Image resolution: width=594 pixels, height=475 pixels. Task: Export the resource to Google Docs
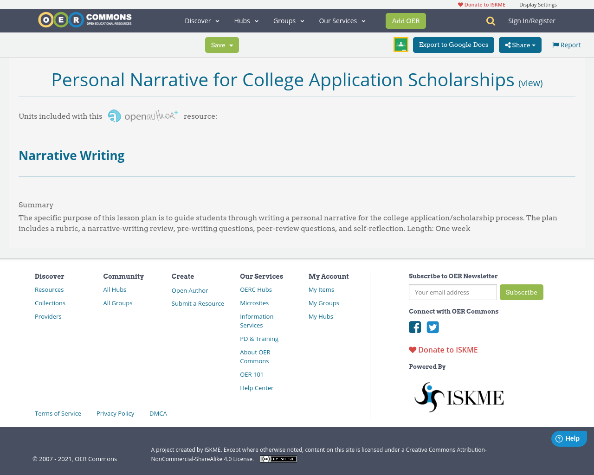(453, 45)
